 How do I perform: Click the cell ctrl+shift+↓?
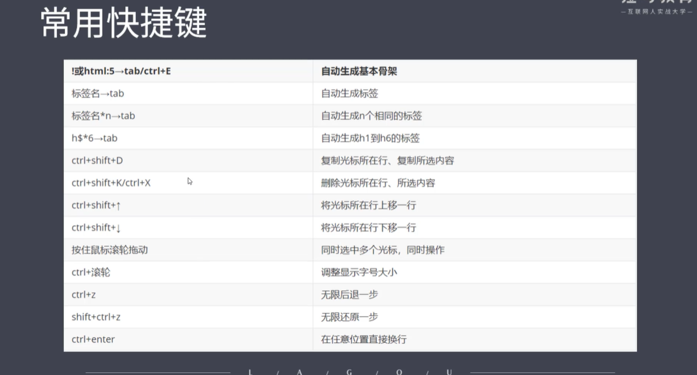(188, 228)
